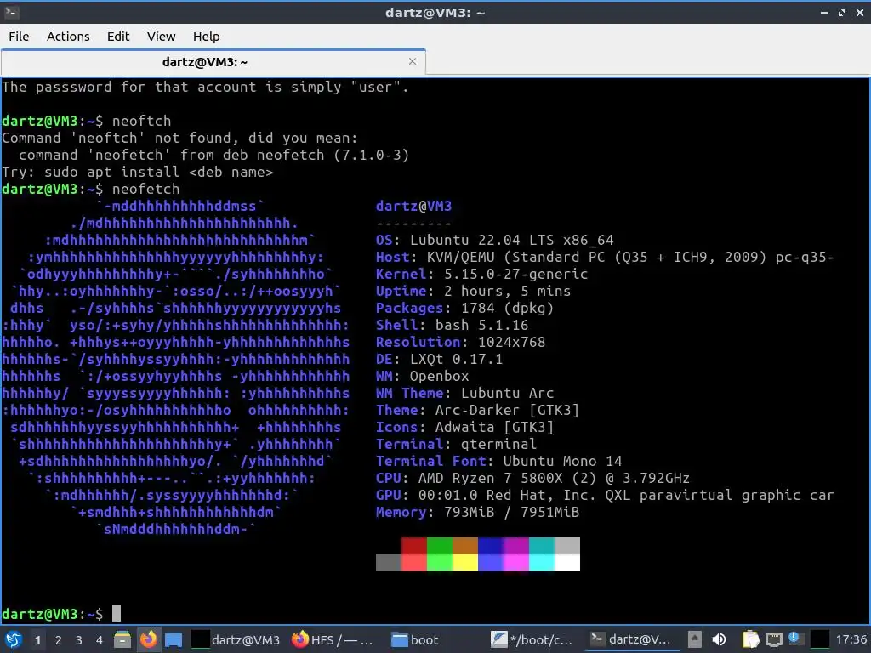Click the 'WM: Openbox' line

tap(422, 376)
